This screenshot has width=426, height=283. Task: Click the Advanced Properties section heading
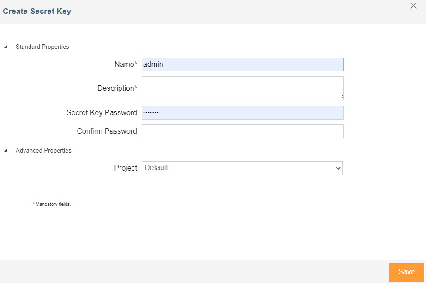pyautogui.click(x=43, y=150)
